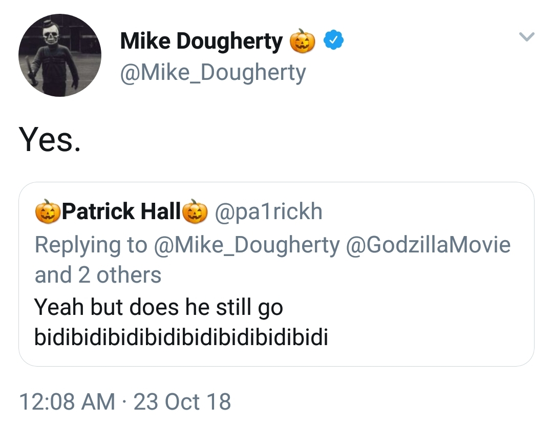
Task: Open the tweet options chevron menu
Action: tap(526, 37)
